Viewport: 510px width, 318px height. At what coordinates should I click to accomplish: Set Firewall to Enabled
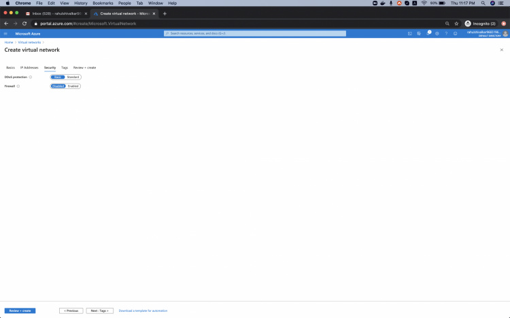coord(73,86)
